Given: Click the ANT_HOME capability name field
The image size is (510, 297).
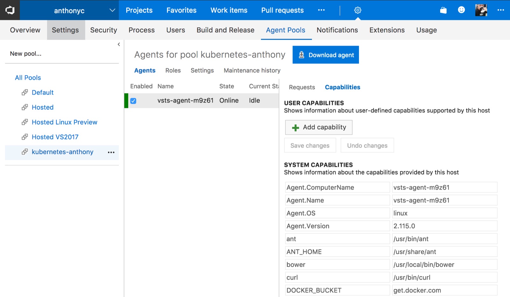Looking at the screenshot, I should (338, 251).
